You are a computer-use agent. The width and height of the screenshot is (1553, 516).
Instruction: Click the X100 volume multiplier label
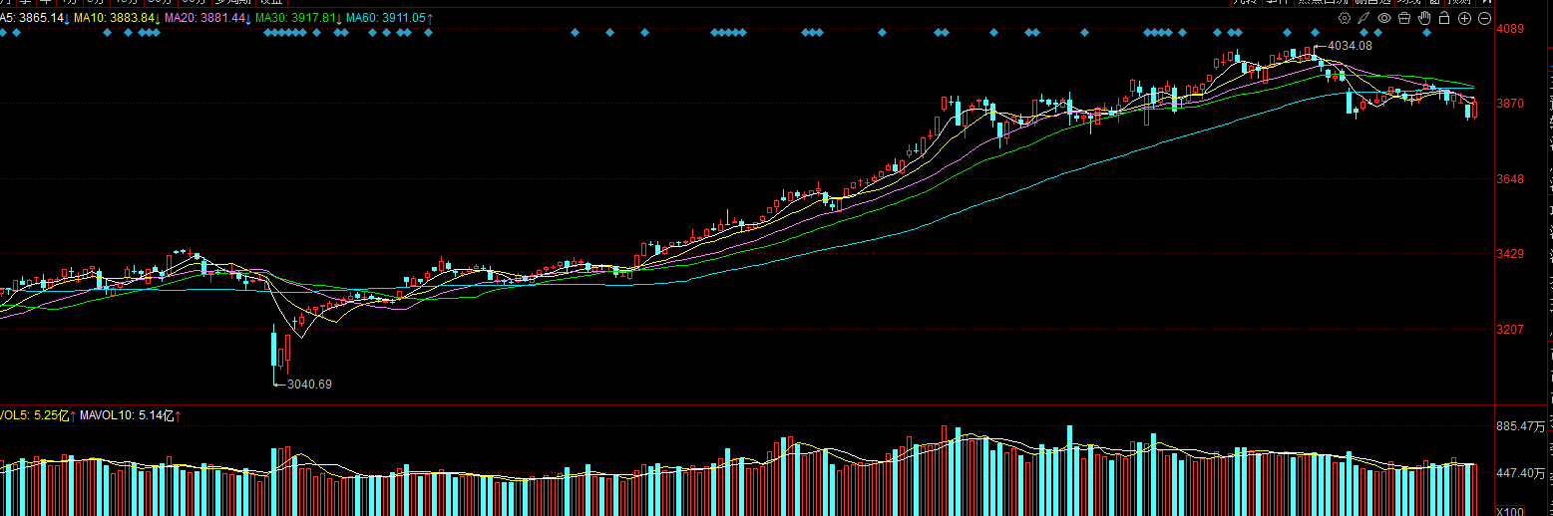pos(1510,511)
